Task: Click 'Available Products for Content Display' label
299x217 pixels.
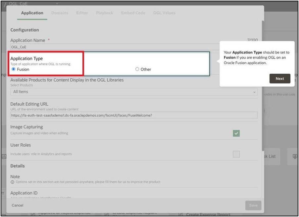Action: click(x=67, y=80)
